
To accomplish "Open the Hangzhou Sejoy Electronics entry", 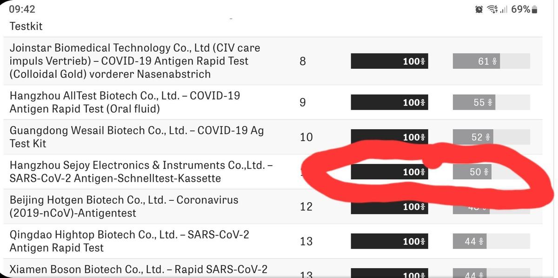I will click(141, 172).
